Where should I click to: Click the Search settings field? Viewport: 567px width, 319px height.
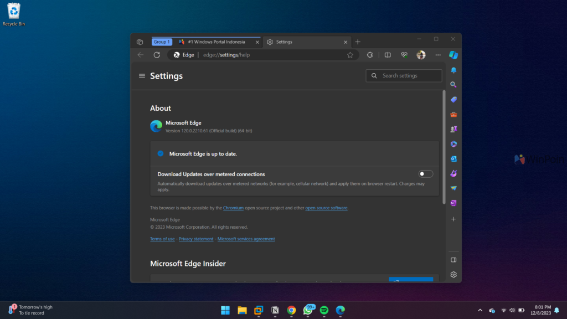[410, 76]
